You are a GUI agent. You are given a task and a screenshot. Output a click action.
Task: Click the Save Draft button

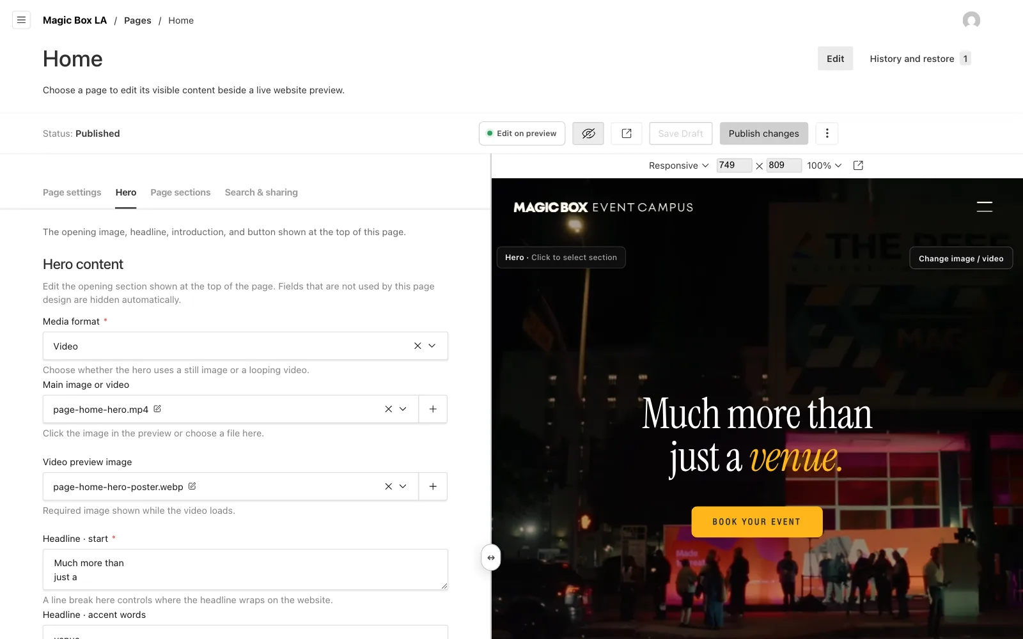pyautogui.click(x=680, y=134)
